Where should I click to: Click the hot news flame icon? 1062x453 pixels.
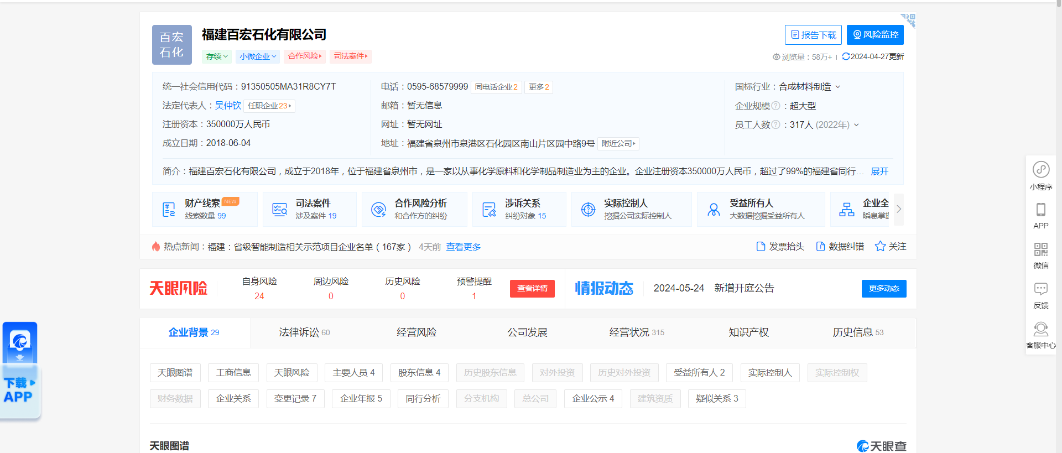(156, 247)
